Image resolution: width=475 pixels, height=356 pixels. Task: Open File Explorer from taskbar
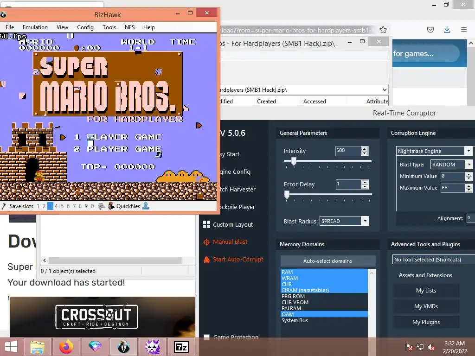(38, 347)
